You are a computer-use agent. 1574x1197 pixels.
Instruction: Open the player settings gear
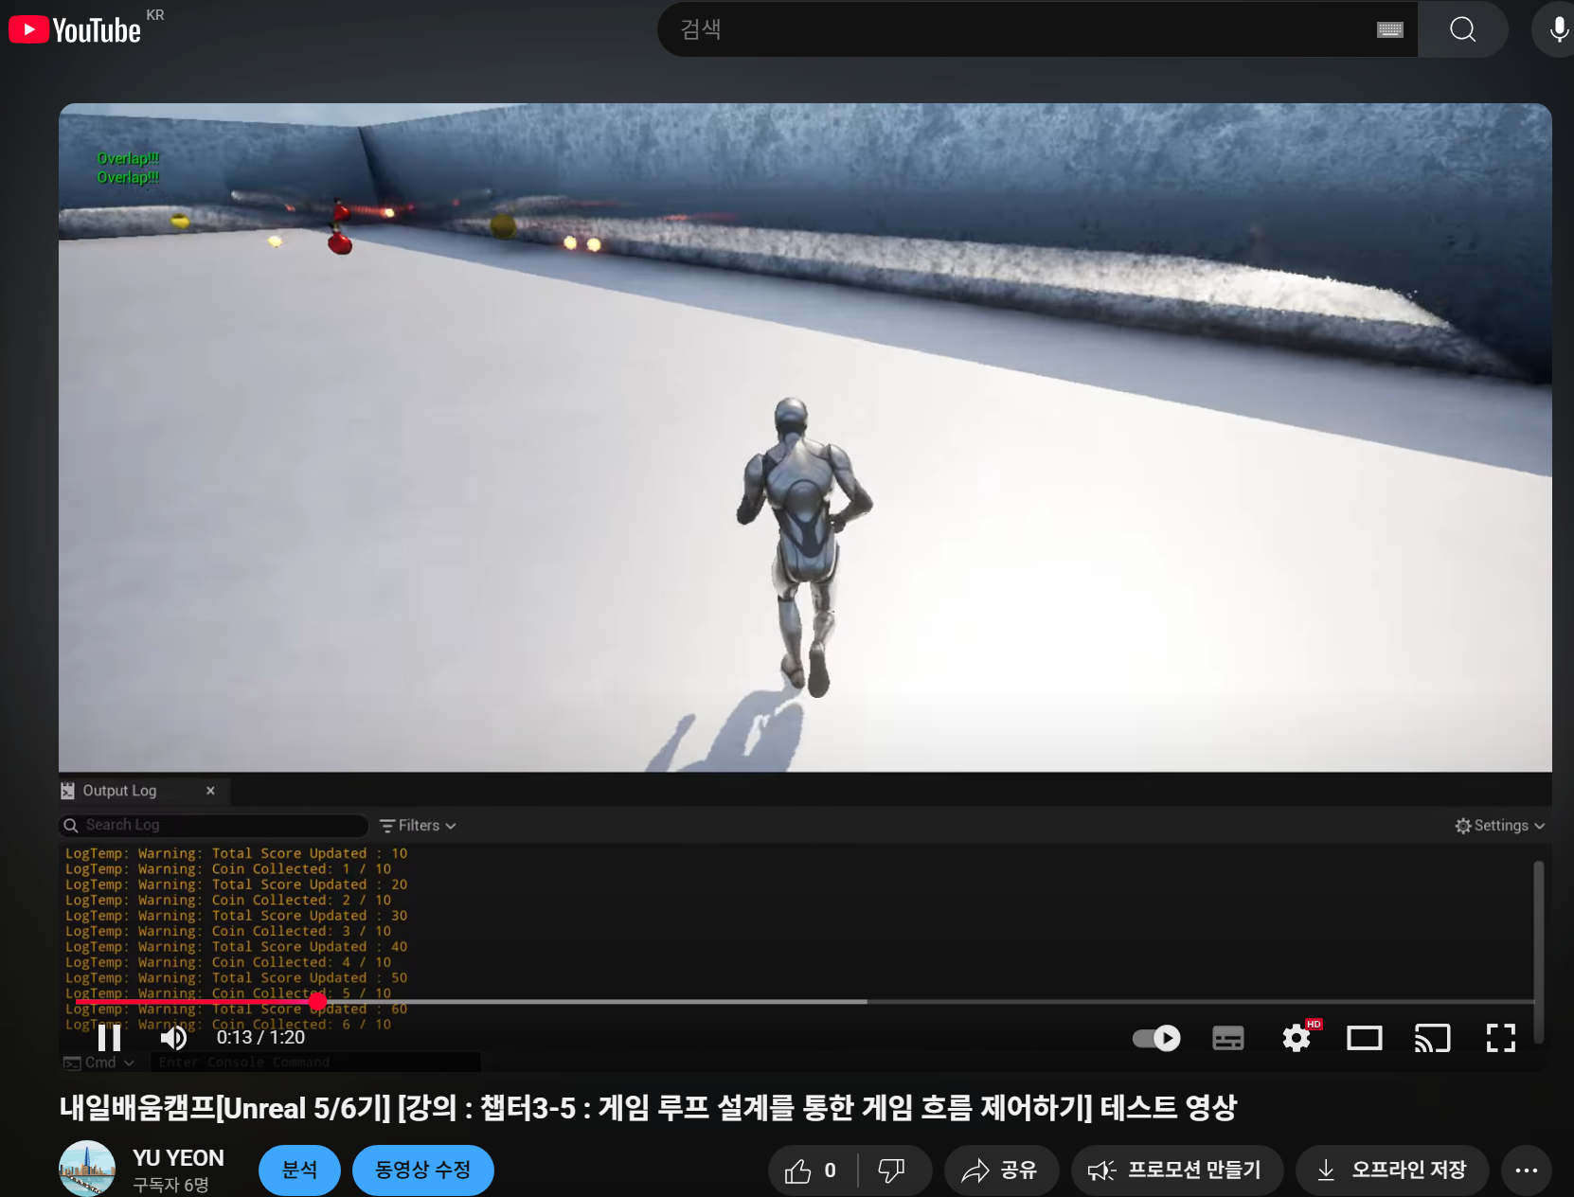(1297, 1038)
